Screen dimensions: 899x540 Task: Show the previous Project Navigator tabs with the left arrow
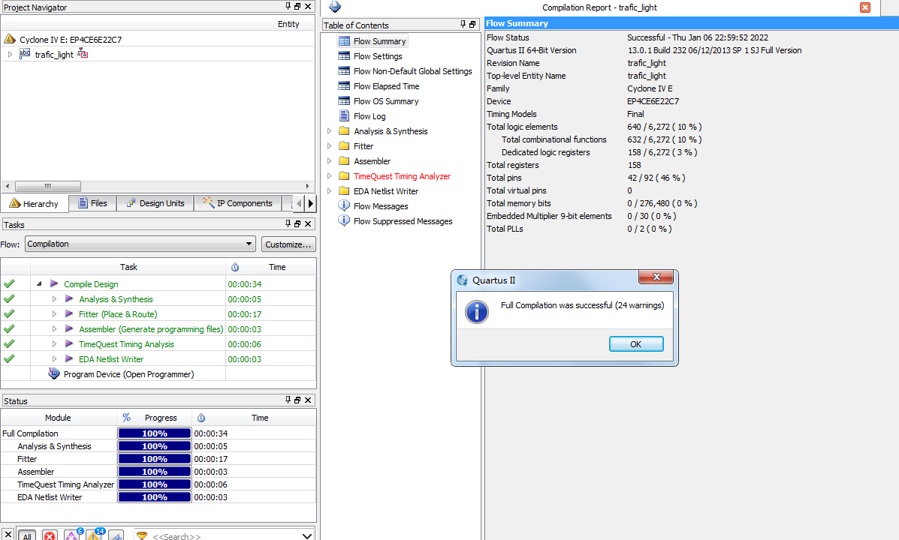[299, 203]
